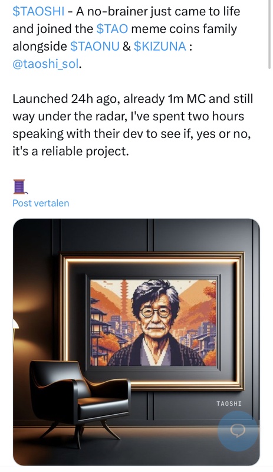This screenshot has height=472, width=273.
Task: Open the $TAO cashtag link
Action: coord(112,29)
